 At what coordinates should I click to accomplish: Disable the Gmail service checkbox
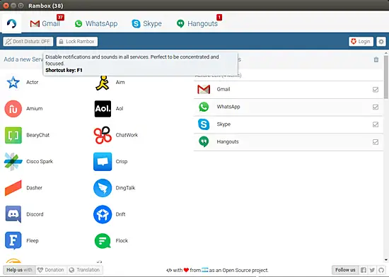coord(376,90)
